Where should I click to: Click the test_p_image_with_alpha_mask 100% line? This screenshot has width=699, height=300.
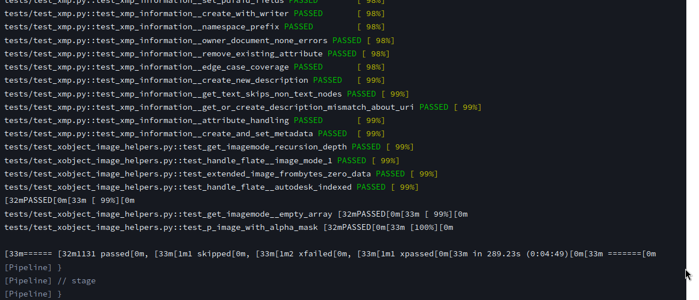228,228
